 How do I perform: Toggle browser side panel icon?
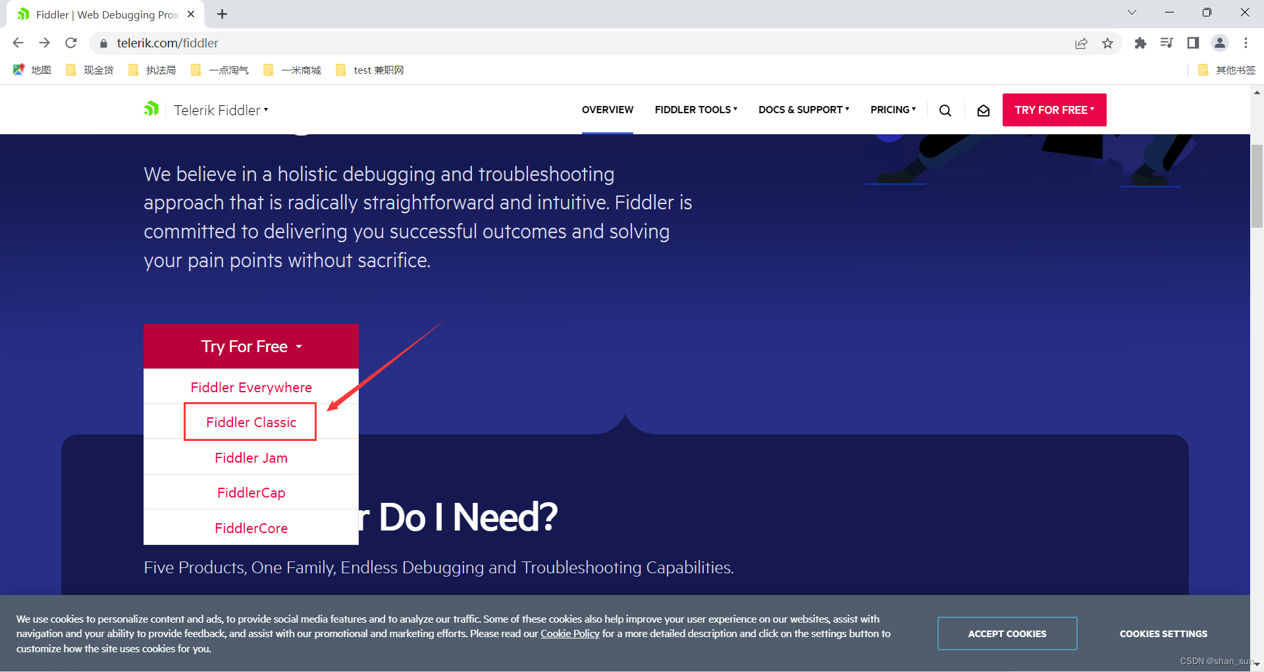click(x=1193, y=43)
